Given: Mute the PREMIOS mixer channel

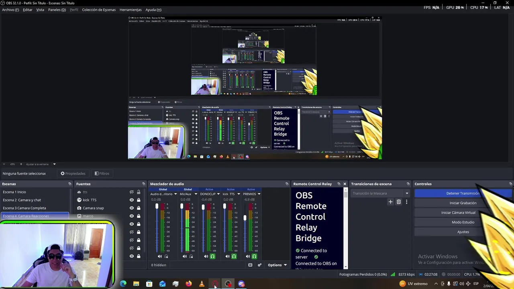Looking at the screenshot, I should coord(248,256).
